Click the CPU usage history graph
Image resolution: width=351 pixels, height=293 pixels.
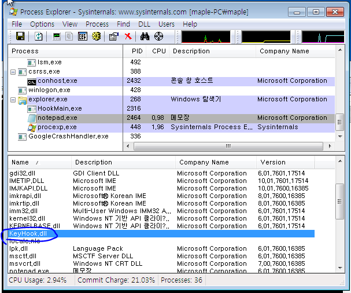tap(206, 36)
